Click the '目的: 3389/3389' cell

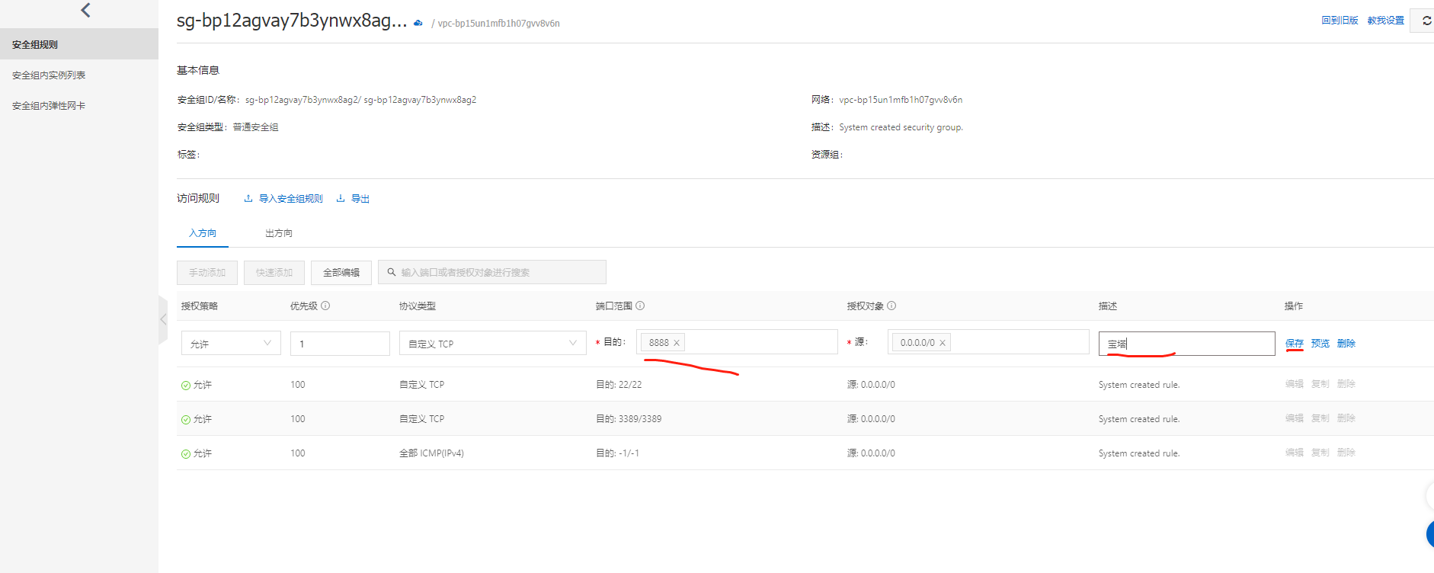pyautogui.click(x=629, y=419)
